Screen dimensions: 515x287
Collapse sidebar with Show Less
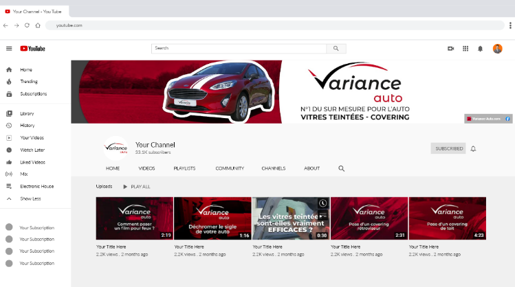(30, 198)
